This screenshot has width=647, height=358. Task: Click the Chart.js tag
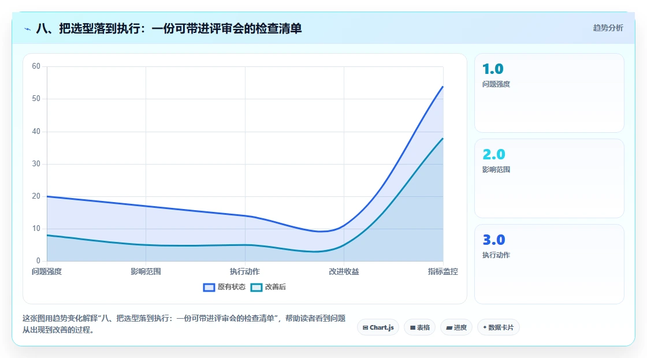[378, 327]
